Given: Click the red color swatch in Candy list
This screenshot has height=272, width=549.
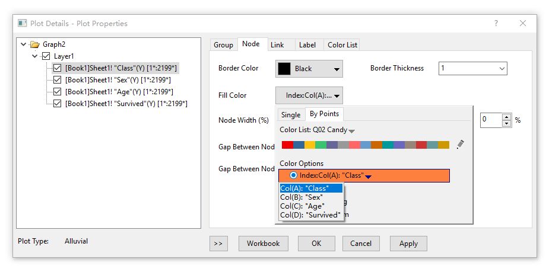Looking at the screenshot, I should 287,145.
